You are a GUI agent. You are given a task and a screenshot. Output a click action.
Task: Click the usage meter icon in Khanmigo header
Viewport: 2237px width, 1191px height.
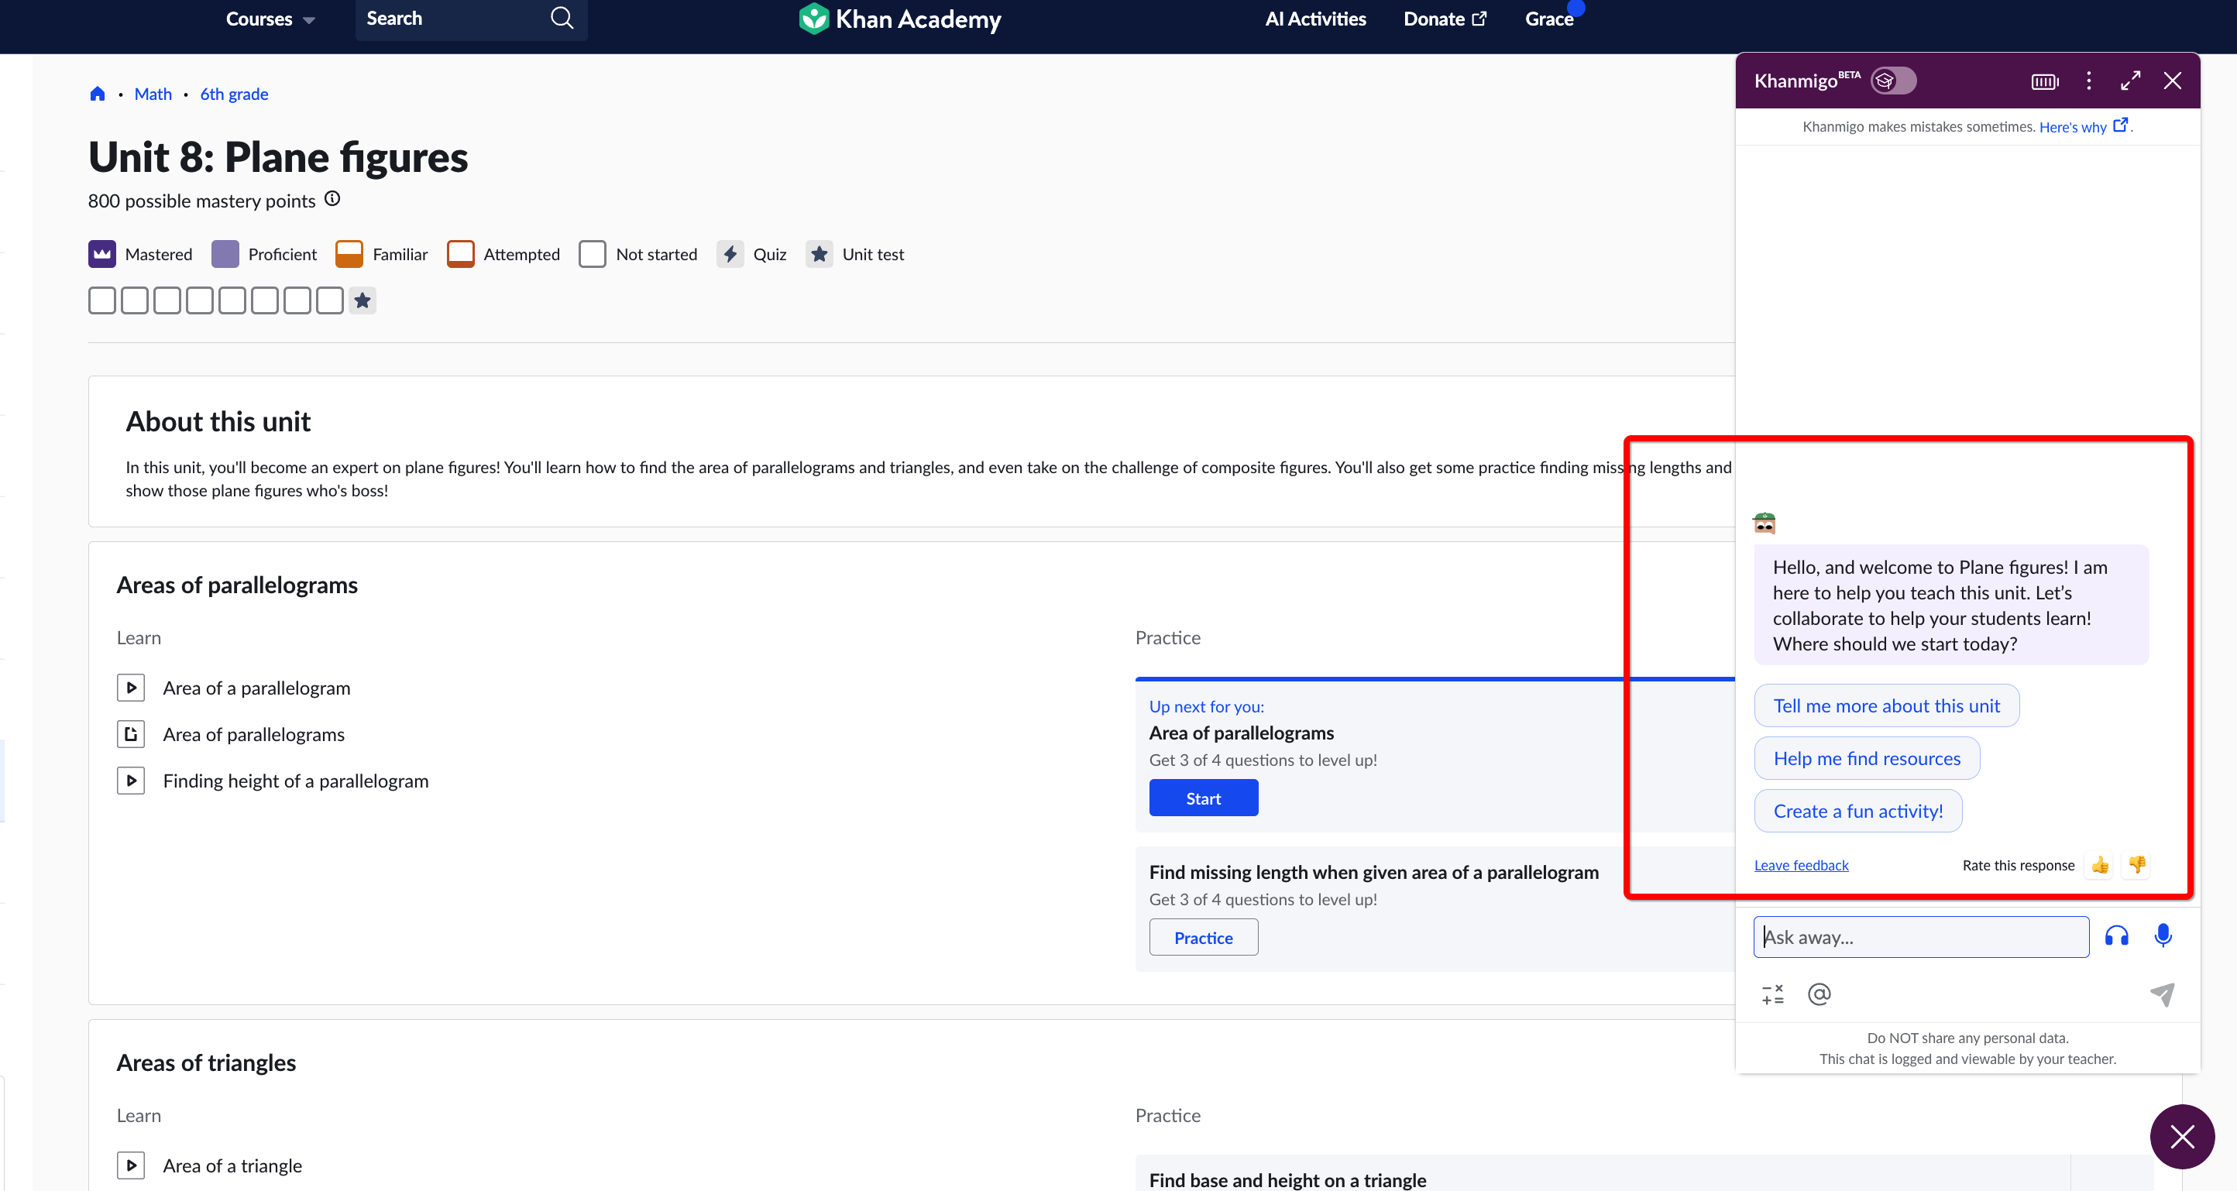(2044, 81)
